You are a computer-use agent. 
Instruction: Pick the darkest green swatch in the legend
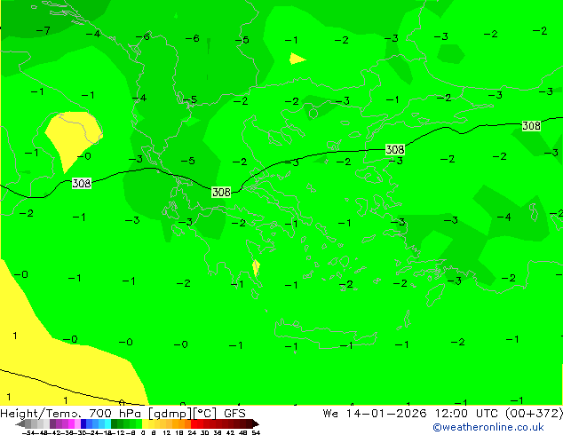coord(115,423)
